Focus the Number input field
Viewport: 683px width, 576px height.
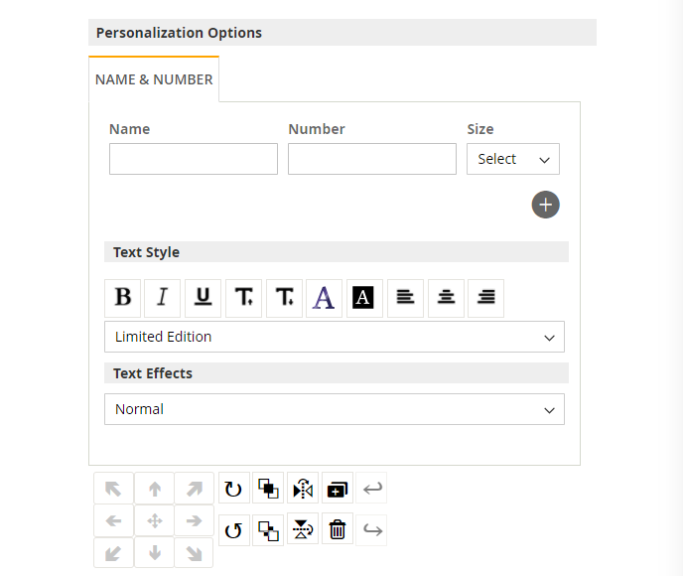pyautogui.click(x=372, y=159)
